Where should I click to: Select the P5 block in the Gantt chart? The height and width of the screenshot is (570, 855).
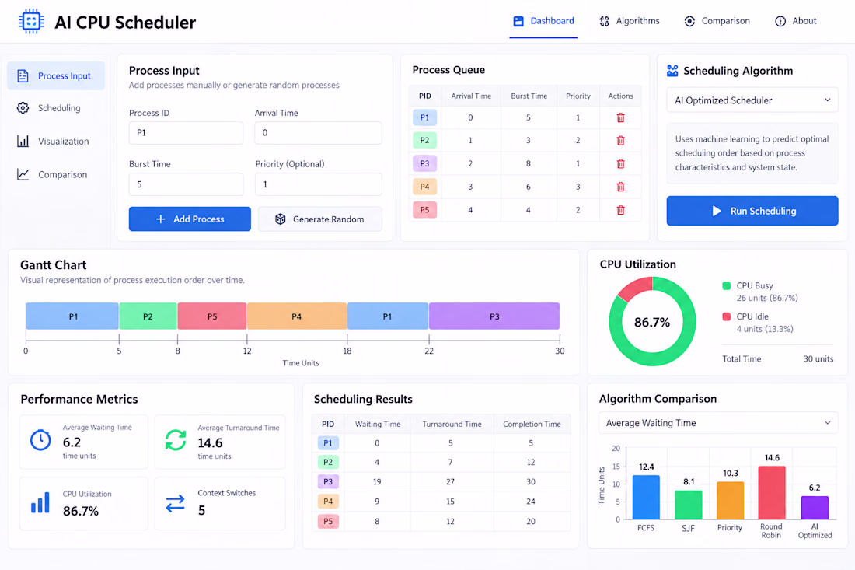(212, 316)
